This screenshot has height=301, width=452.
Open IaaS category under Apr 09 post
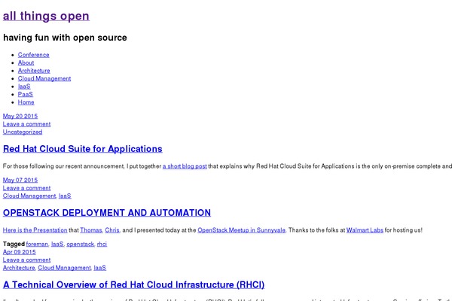point(99,268)
